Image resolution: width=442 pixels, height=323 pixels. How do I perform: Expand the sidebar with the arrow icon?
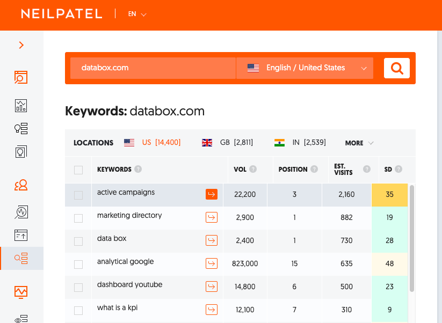pyautogui.click(x=21, y=45)
